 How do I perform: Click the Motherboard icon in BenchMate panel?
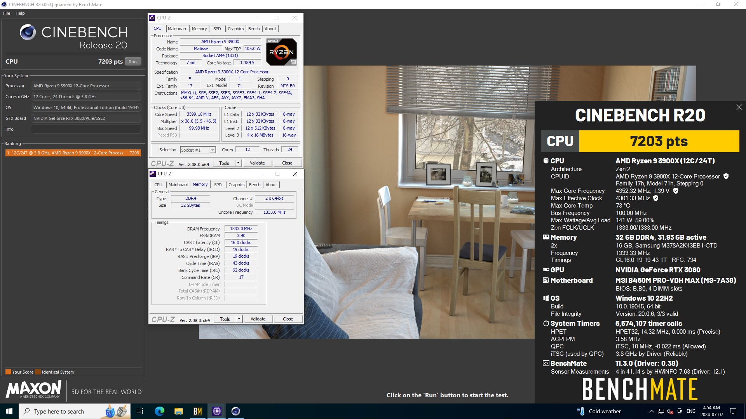(546, 280)
